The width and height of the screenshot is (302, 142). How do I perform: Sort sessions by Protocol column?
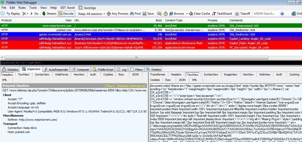[x=8, y=20]
